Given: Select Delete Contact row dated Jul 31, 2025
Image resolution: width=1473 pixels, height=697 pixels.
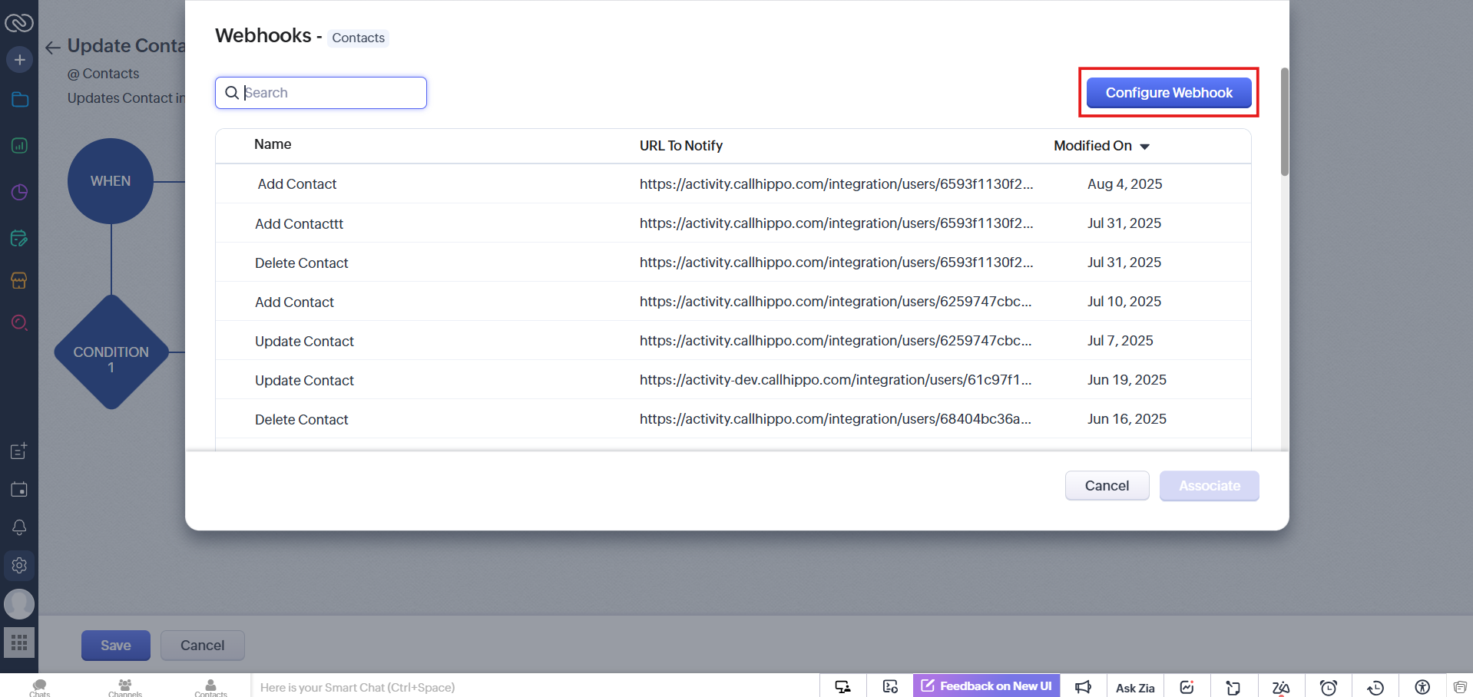Looking at the screenshot, I should [733, 263].
